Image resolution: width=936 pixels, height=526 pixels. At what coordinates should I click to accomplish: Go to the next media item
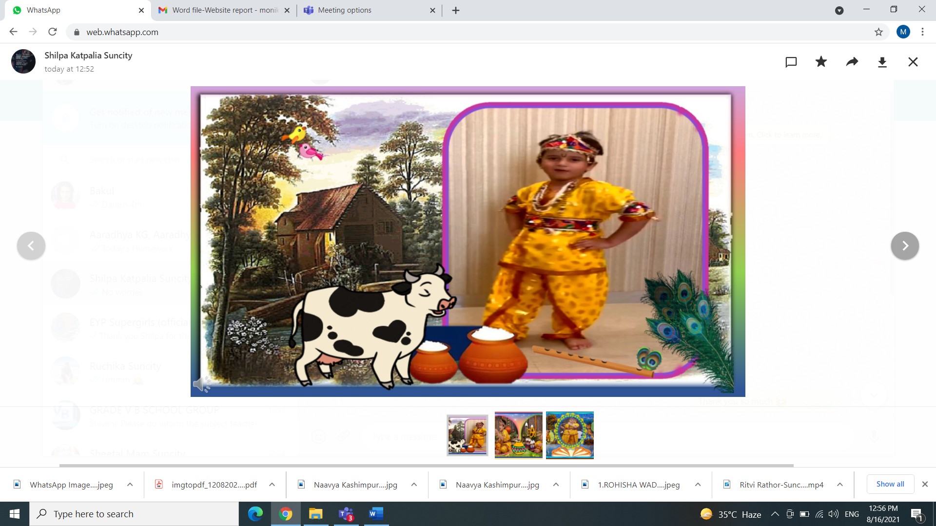[905, 245]
